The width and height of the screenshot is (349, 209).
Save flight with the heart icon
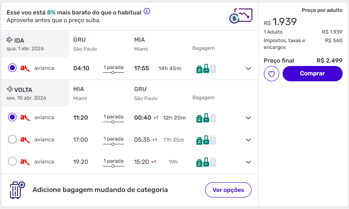click(x=271, y=74)
